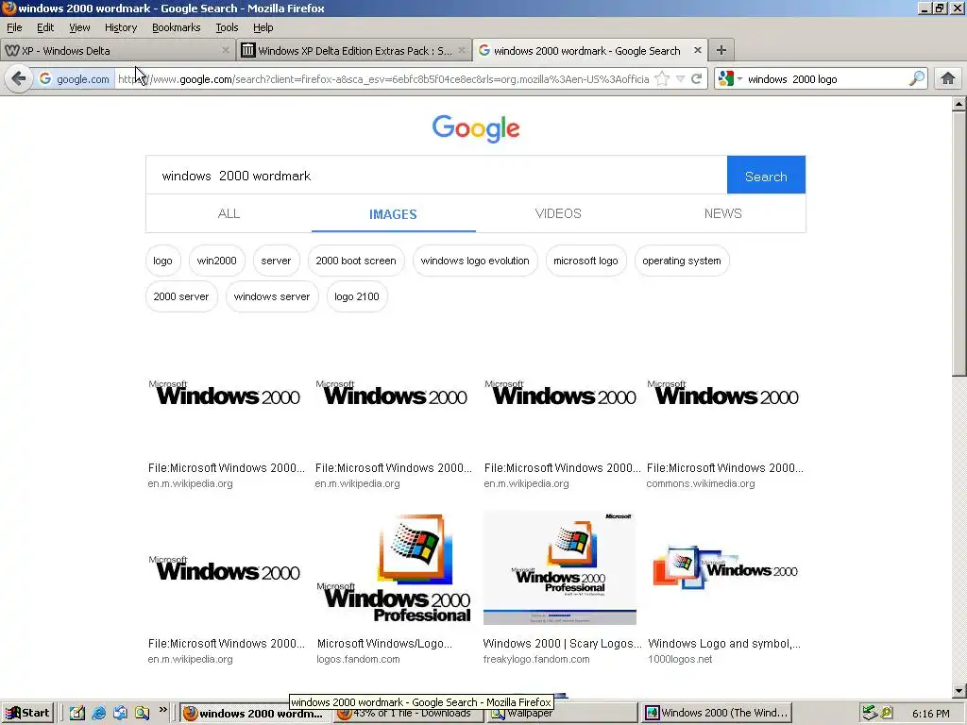
Task: Click the Google search box
Action: click(436, 176)
